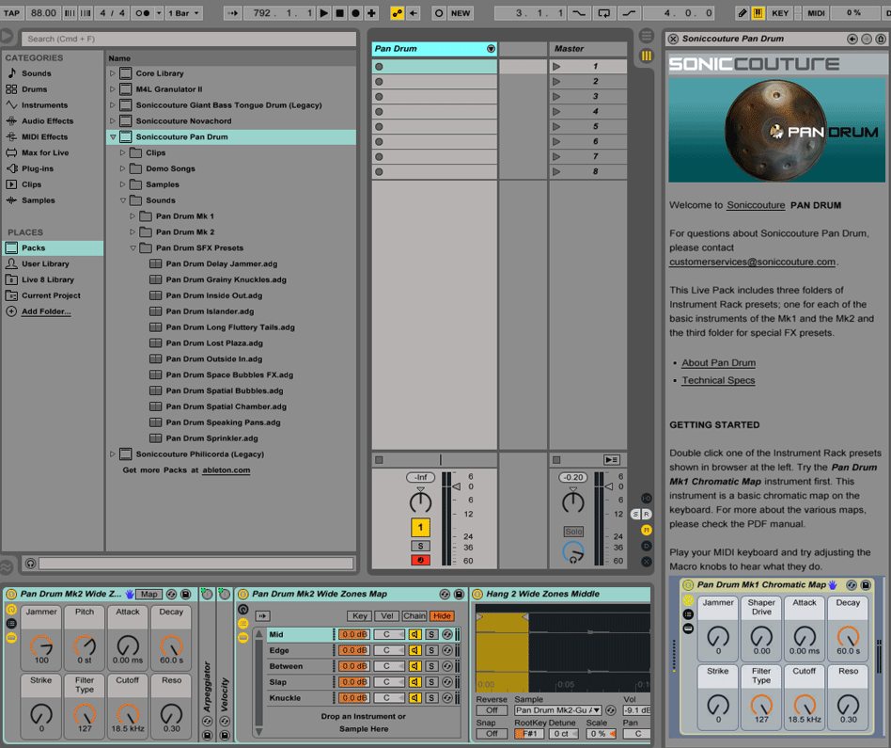The height and width of the screenshot is (748, 891).
Task: Click the Stop All Clips button on Master
Action: [556, 459]
